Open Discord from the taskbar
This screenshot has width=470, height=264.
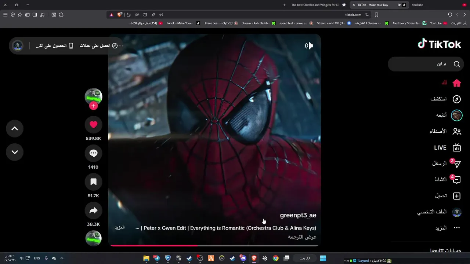point(243,258)
